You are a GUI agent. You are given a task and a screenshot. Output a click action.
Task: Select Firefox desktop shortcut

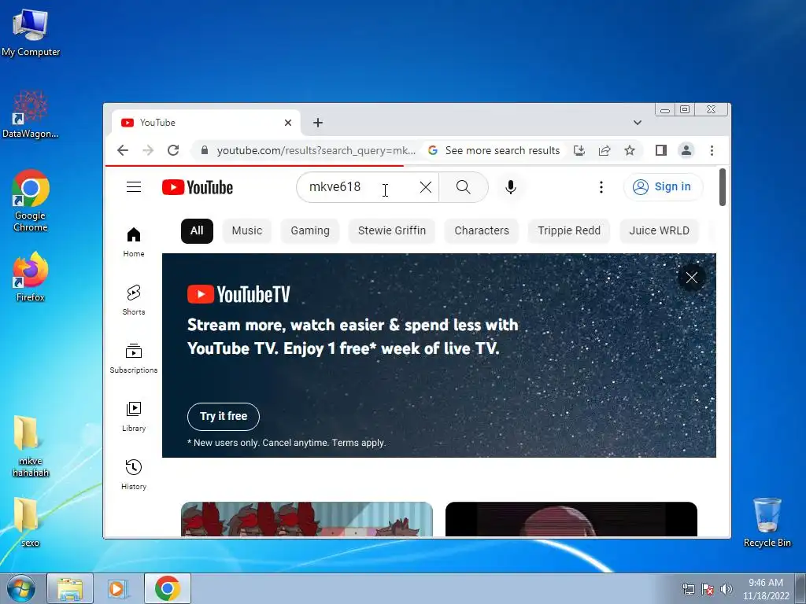coord(31,278)
